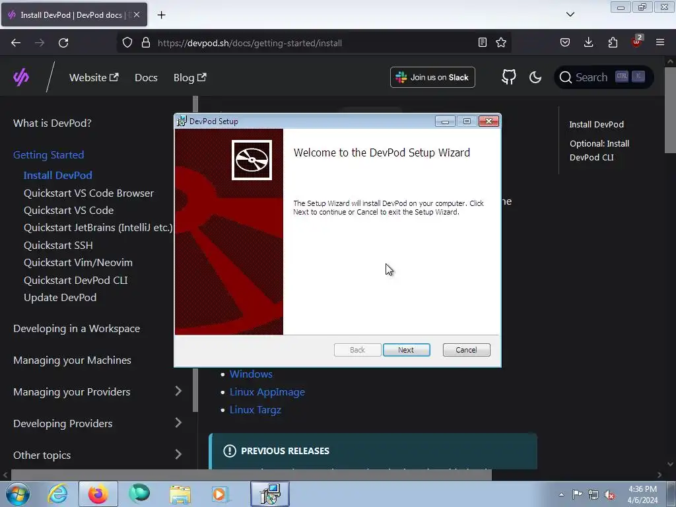Open Quickstart VS Code page
Screen dimensions: 676x507
(x=69, y=211)
